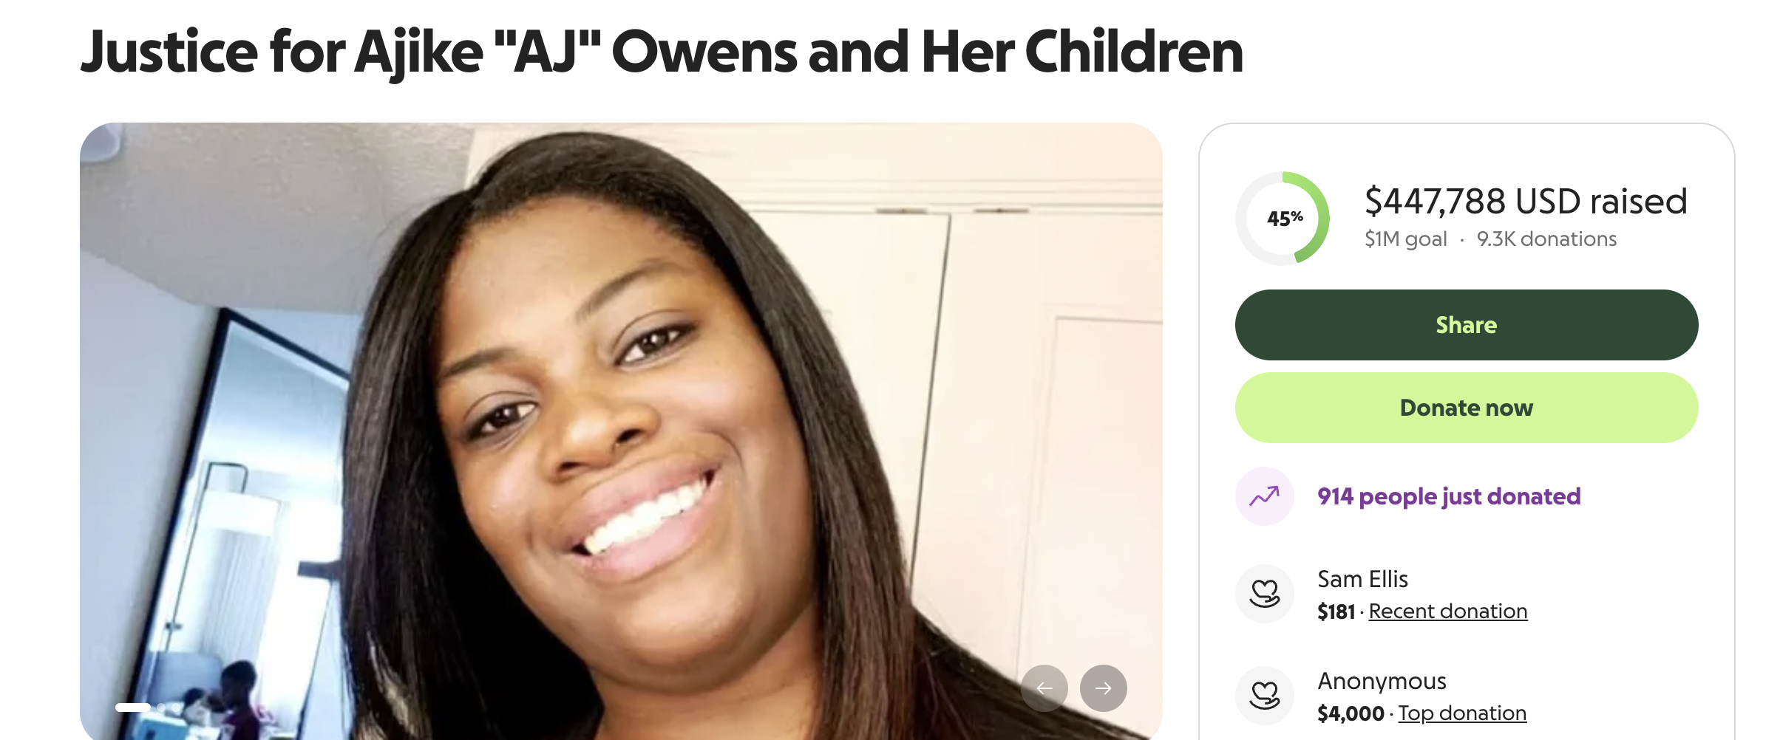This screenshot has width=1780, height=740.
Task: Open the Top donation link
Action: click(x=1462, y=713)
